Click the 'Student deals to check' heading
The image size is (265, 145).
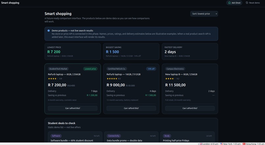(x=61, y=123)
